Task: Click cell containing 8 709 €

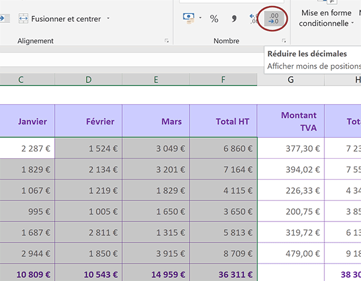Action: pos(223,253)
